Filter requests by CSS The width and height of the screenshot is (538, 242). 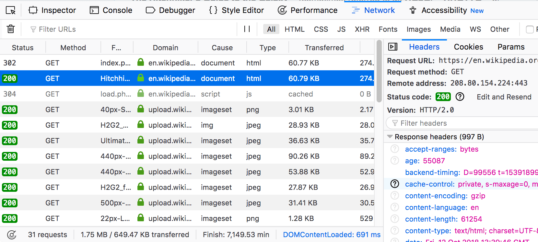321,29
